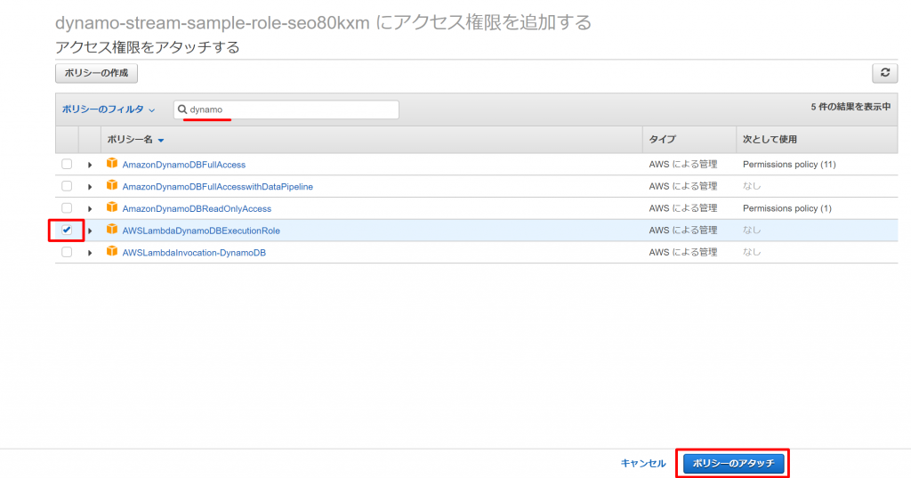
Task: Open the AmazonDynamoDBFullAccesswithDataPipeline policy link
Action: coord(217,187)
